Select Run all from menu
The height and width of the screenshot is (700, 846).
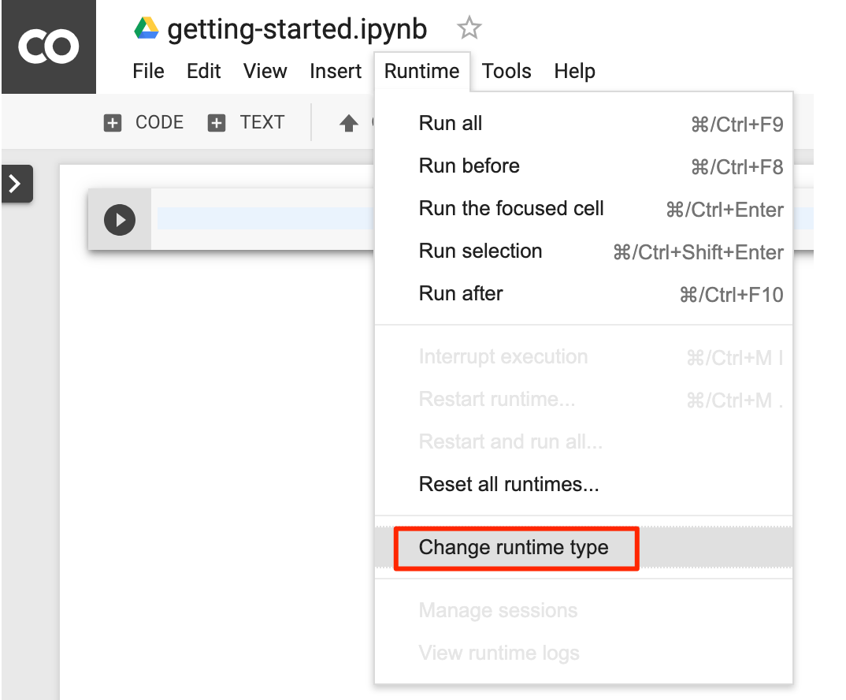(451, 124)
